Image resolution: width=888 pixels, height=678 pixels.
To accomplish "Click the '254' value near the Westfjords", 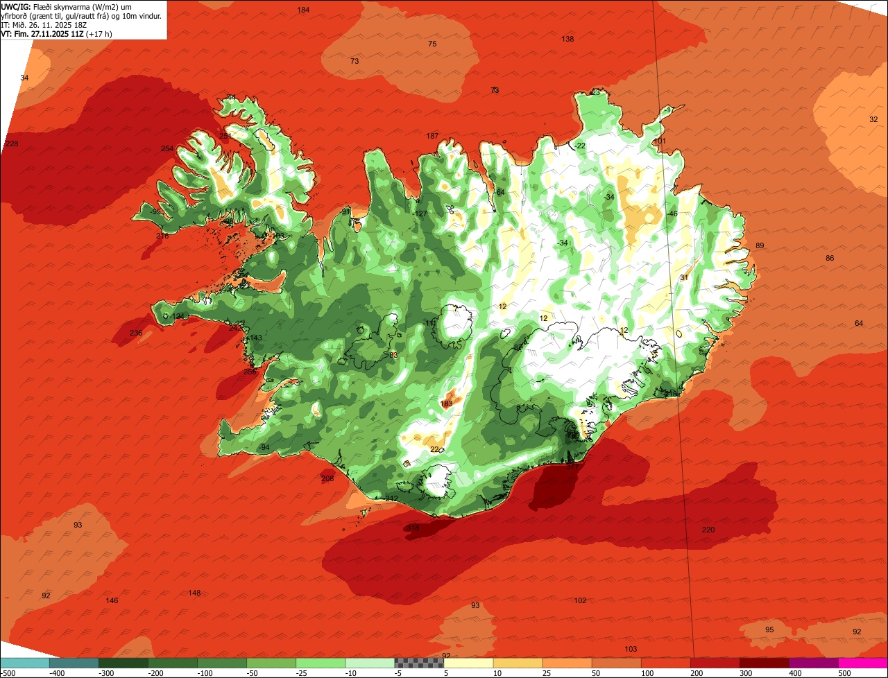I will click(167, 148).
